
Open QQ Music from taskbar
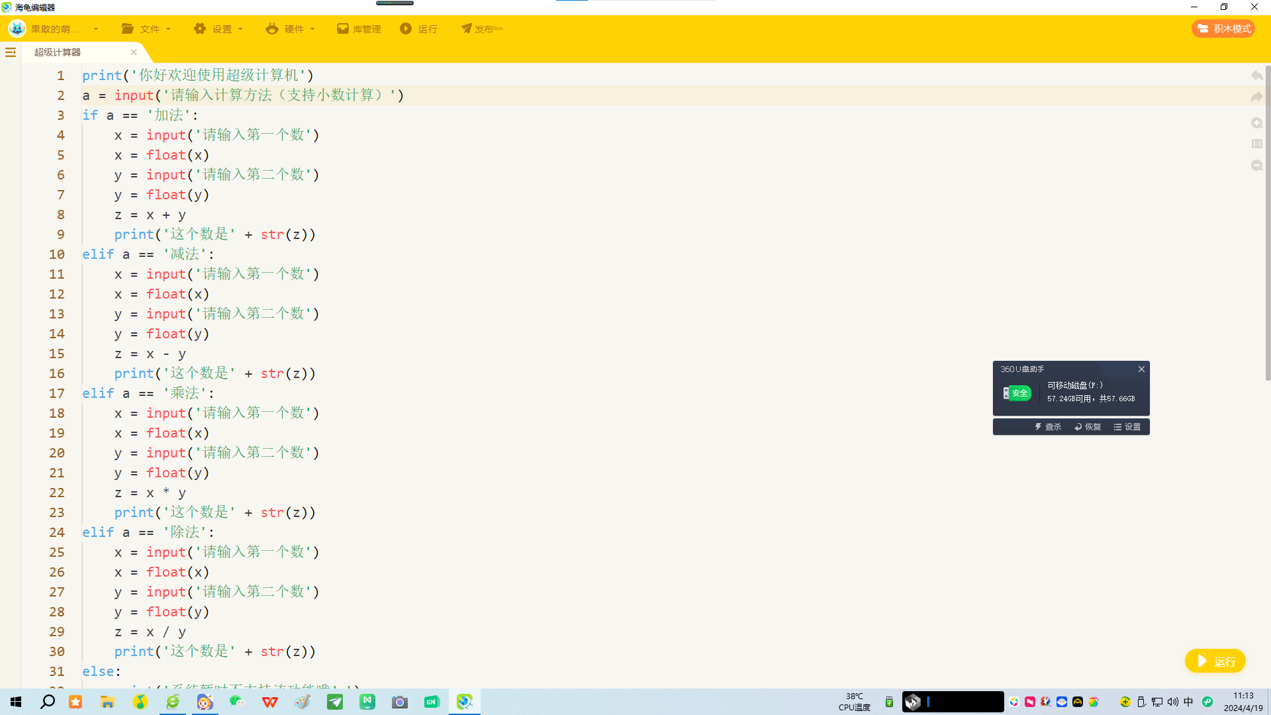click(140, 702)
